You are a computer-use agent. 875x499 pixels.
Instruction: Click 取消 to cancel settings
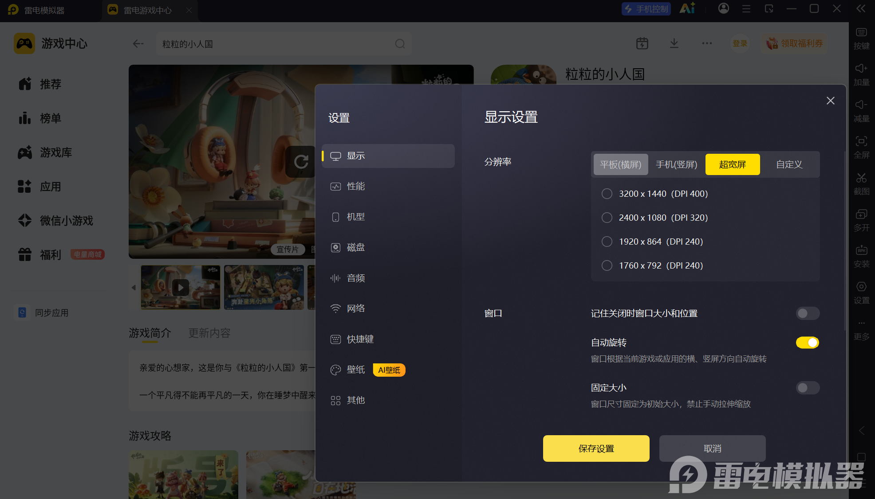coord(713,448)
